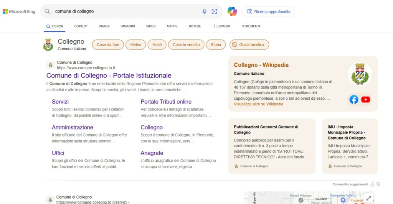Click thumbs down feedback icon
Viewport: 393px width, 204px height.
coord(378,184)
